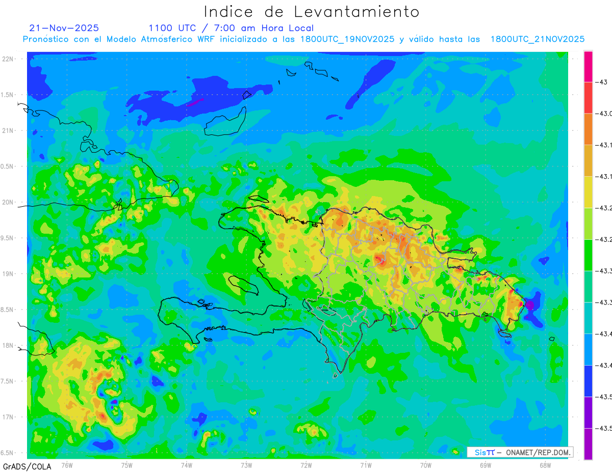The width and height of the screenshot is (612, 472).
Task: Click the '22N' latitude label
Action: click(8, 59)
